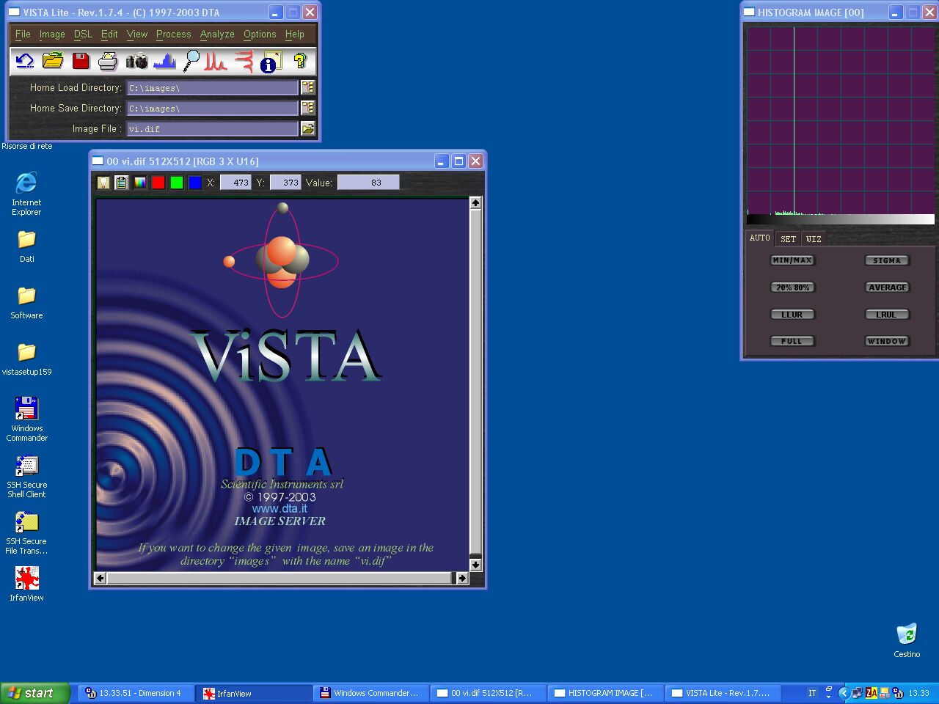Image resolution: width=939 pixels, height=704 pixels.
Task: Click the image vertical scrollbar up arrow
Action: [475, 202]
